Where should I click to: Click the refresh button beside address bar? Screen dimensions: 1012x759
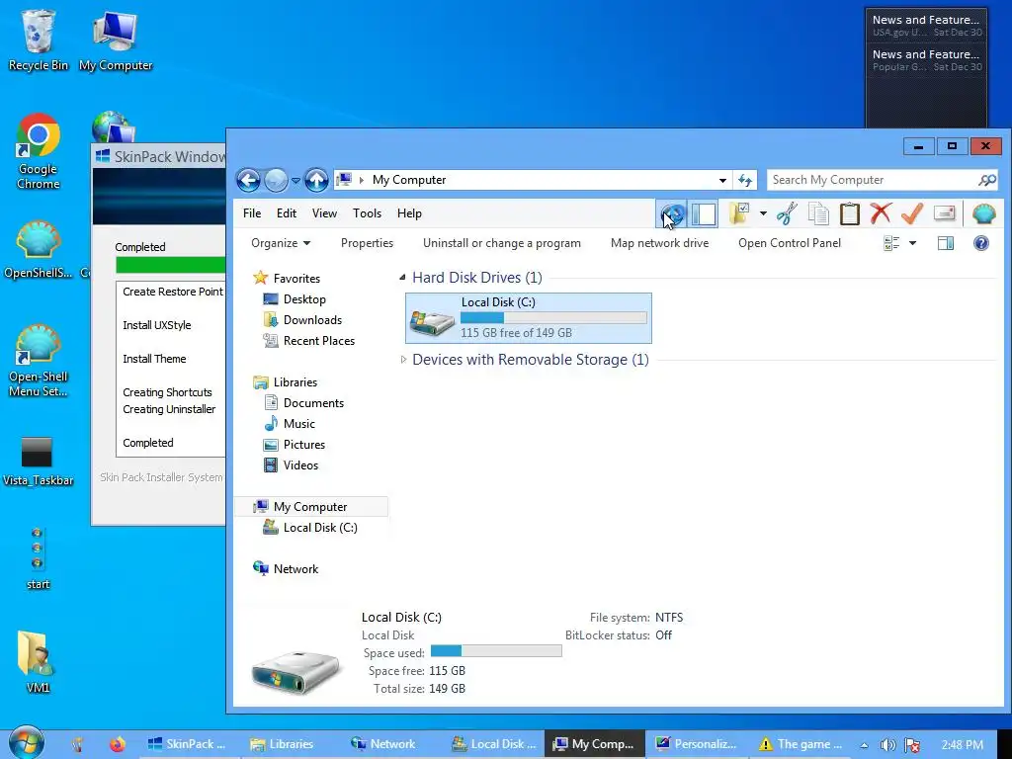(745, 180)
